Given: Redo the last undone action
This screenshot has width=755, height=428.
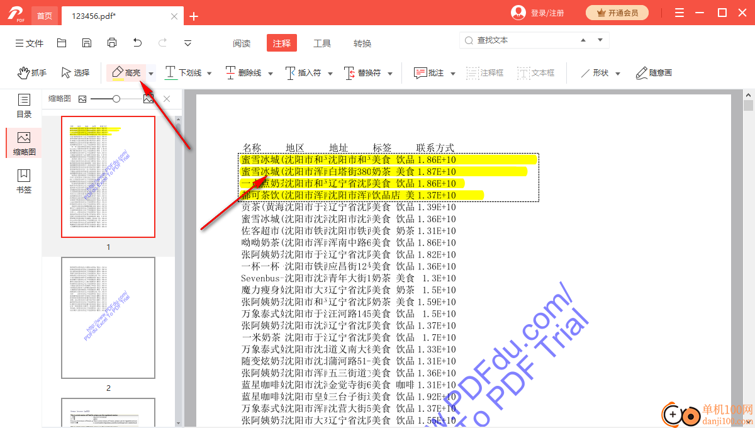Looking at the screenshot, I should coord(163,43).
